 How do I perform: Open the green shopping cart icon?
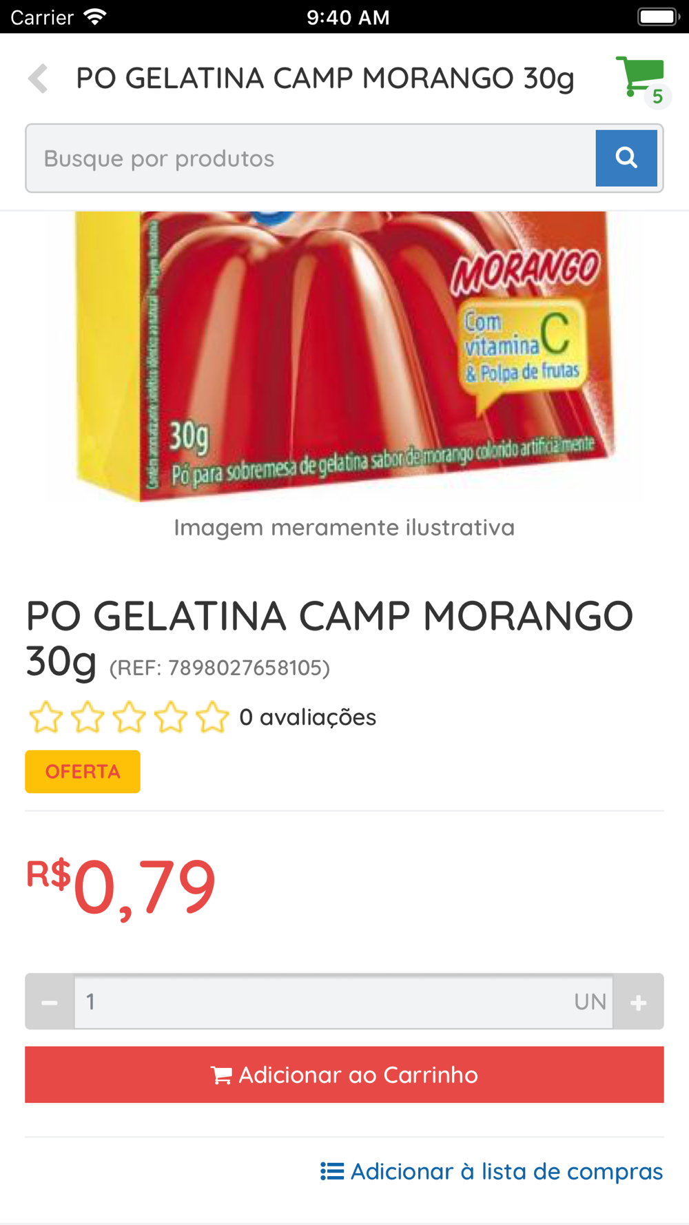tap(639, 76)
